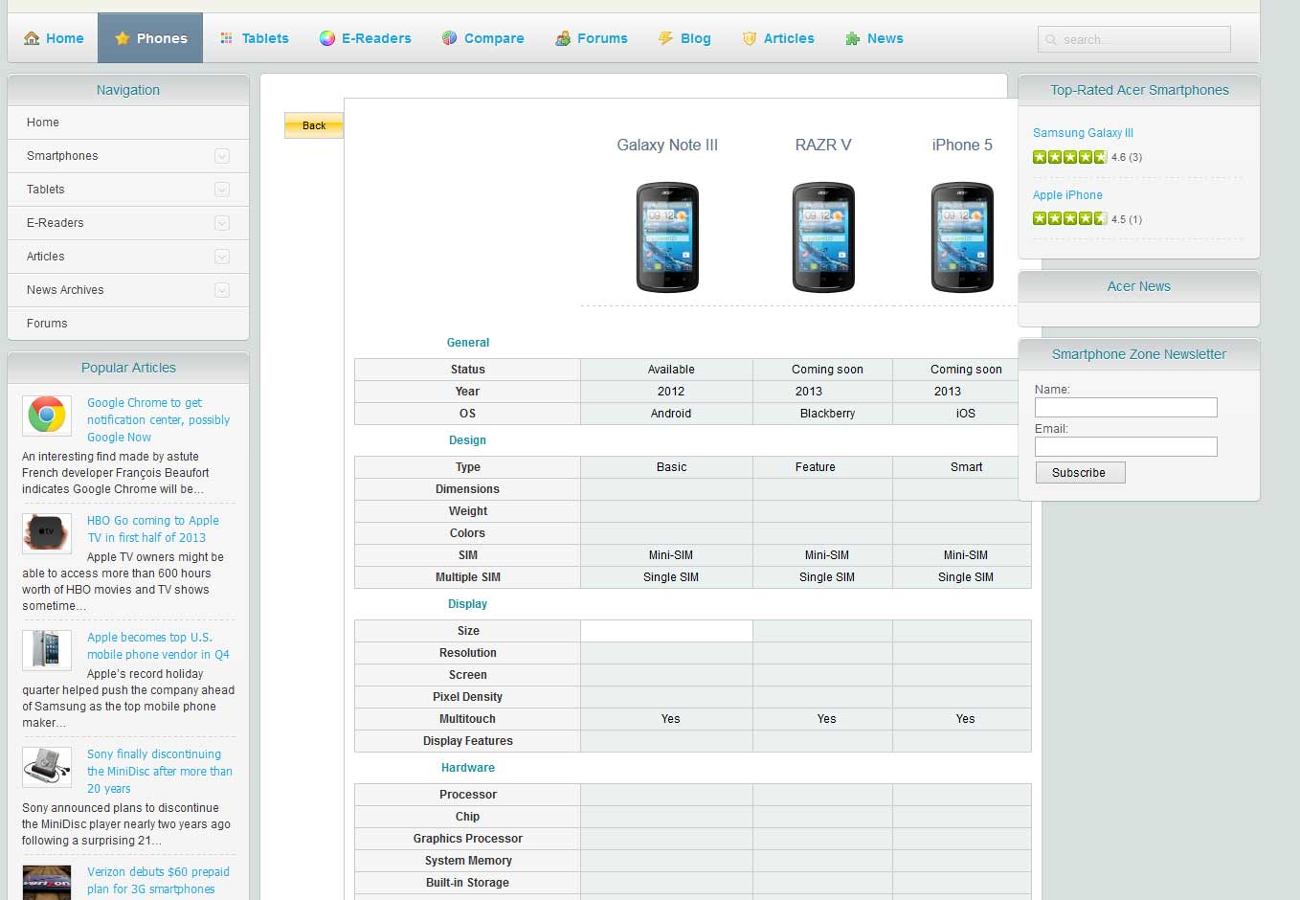Screen dimensions: 1300x900
Task: Click the RAZR V phone image
Action: (823, 237)
